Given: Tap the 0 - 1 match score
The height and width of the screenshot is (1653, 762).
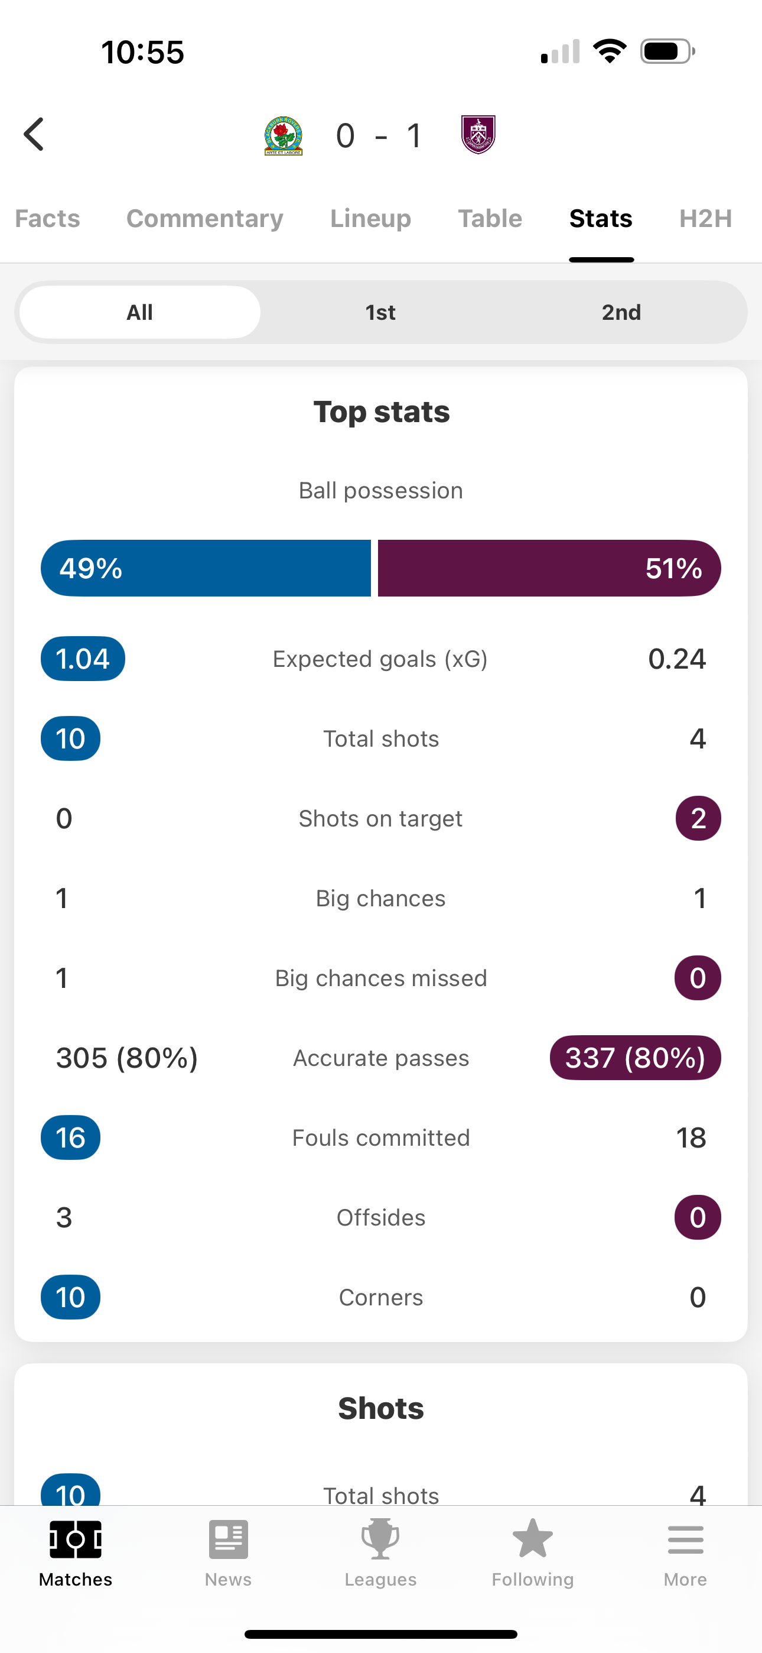Looking at the screenshot, I should click(380, 136).
